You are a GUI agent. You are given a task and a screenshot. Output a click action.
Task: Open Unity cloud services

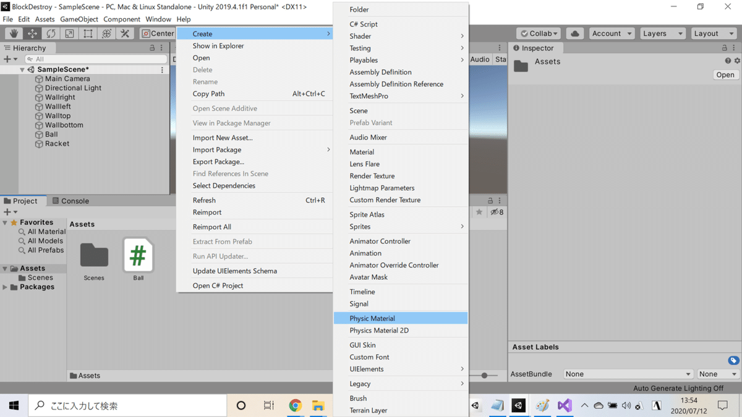[x=575, y=33]
